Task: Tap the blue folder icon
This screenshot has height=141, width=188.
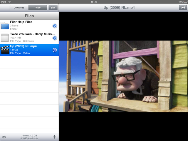Action: [5, 26]
